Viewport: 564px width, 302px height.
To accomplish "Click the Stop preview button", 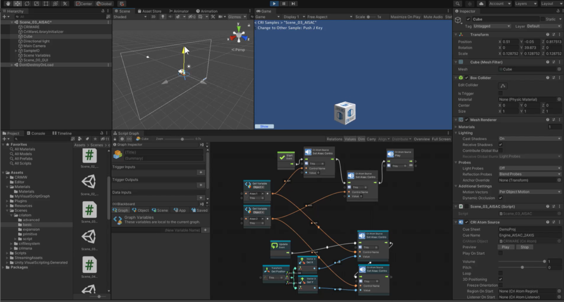I will (x=525, y=247).
